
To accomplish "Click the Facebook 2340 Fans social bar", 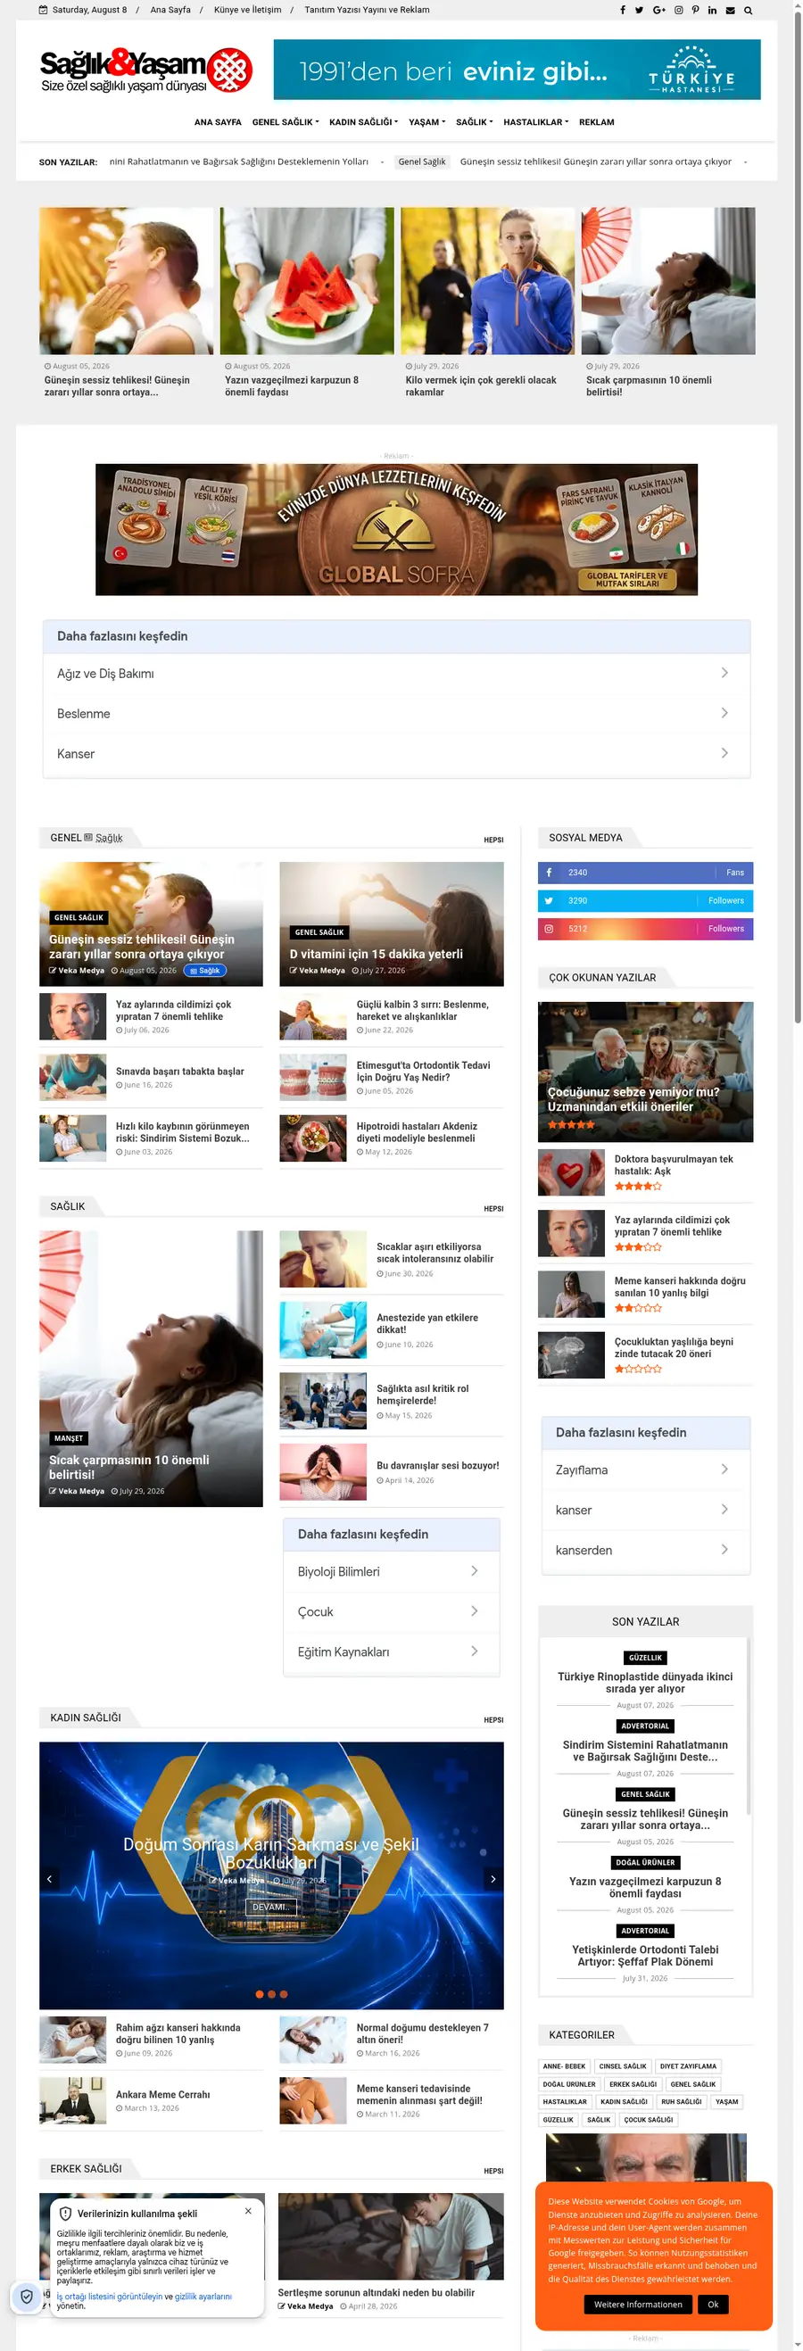I will (645, 873).
